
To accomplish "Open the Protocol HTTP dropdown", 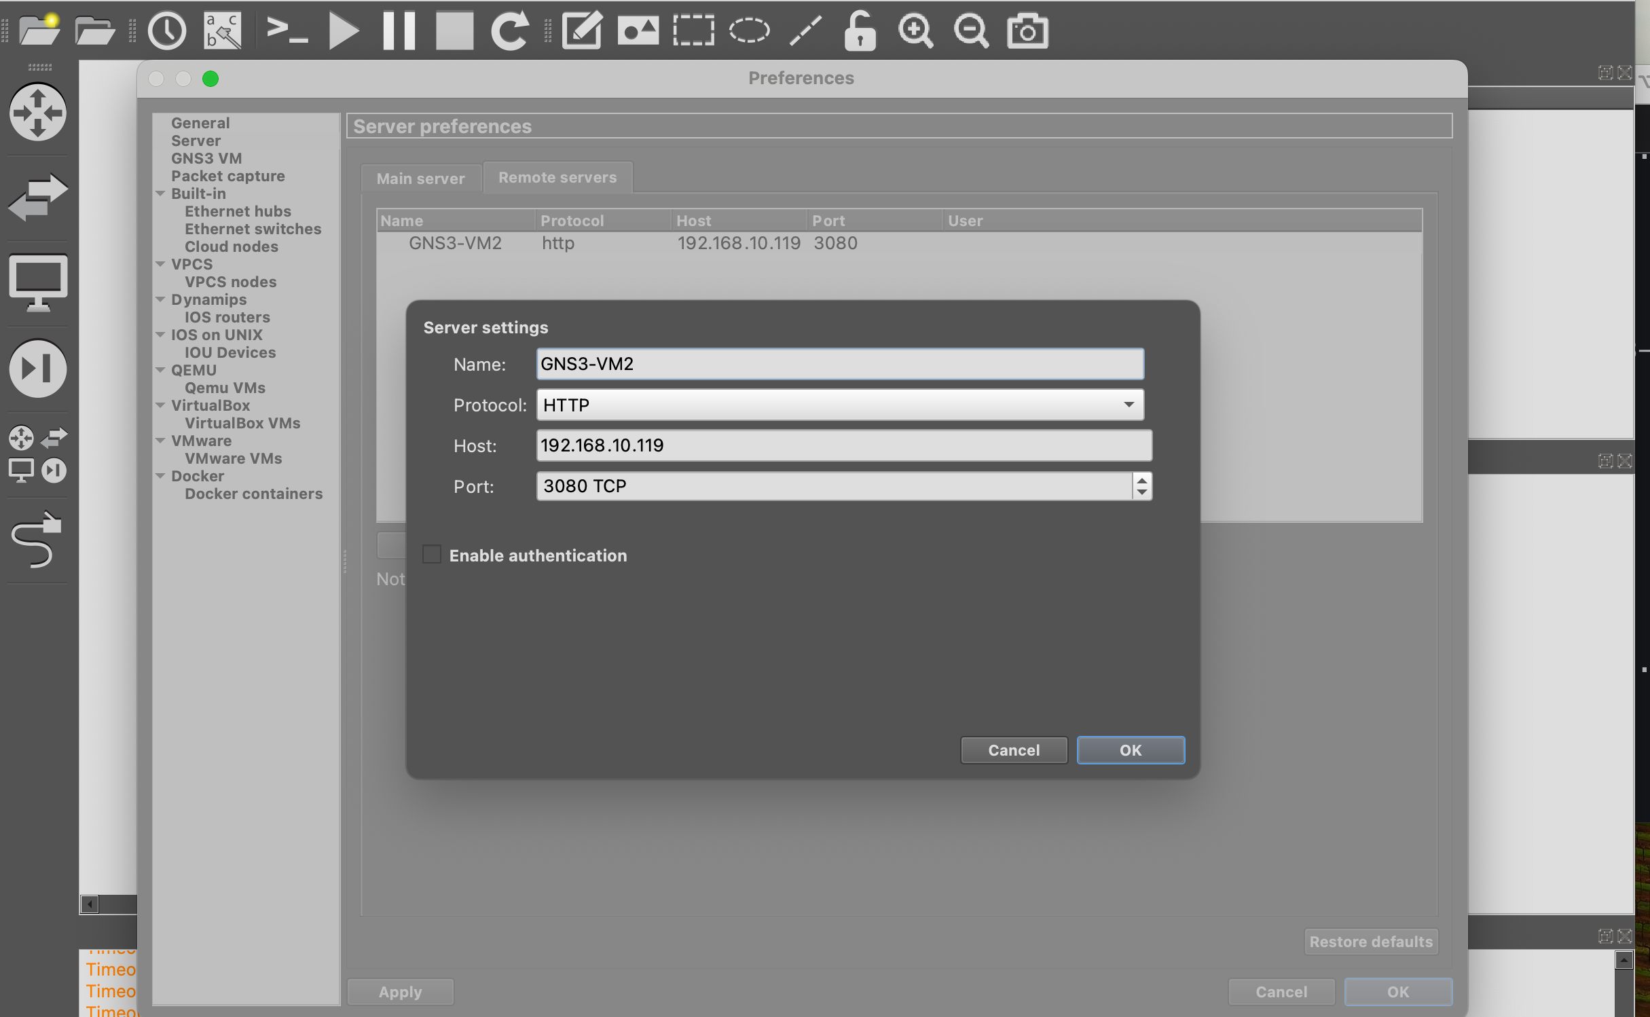I will [839, 405].
